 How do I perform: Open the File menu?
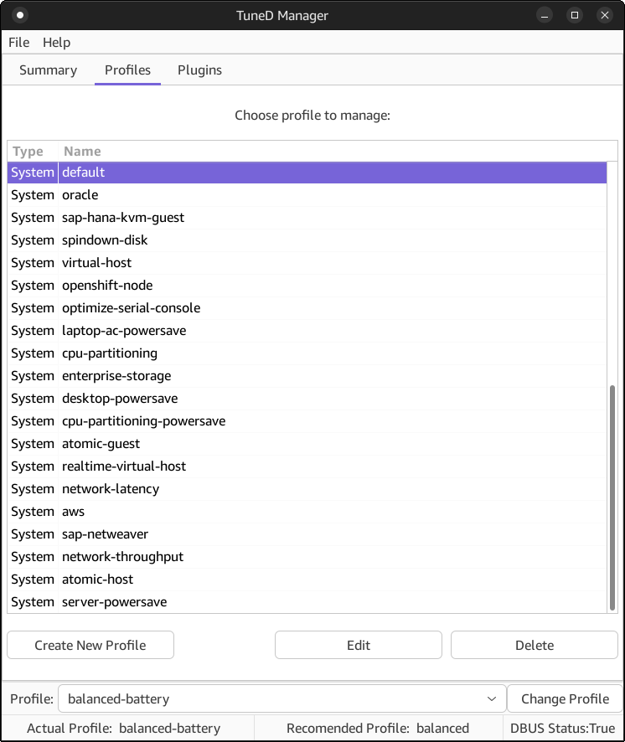pyautogui.click(x=19, y=43)
